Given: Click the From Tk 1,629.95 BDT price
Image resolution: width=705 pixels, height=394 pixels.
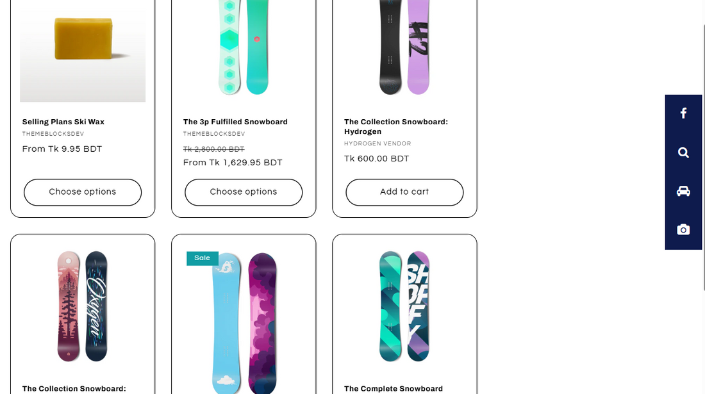Looking at the screenshot, I should [x=233, y=163].
